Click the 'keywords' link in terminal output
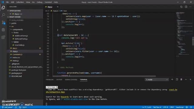194x109 pixels. click(x=65, y=97)
